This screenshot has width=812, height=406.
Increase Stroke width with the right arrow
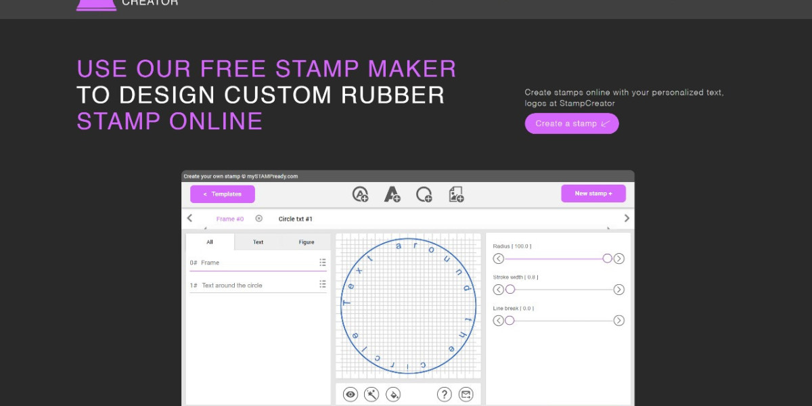coord(618,289)
